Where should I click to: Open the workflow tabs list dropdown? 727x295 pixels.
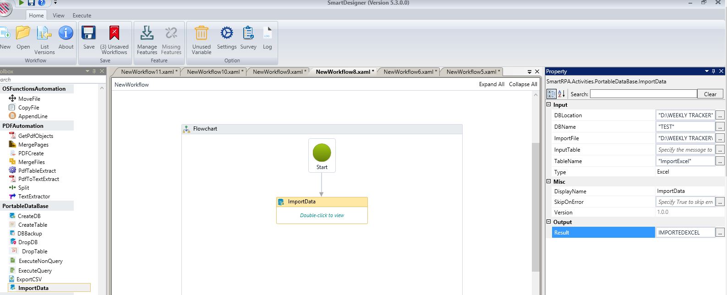[x=529, y=72]
